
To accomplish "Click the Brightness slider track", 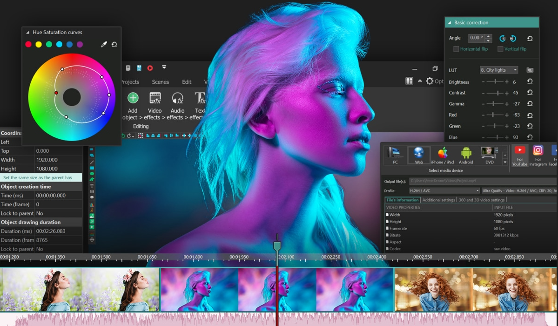I will pos(495,82).
